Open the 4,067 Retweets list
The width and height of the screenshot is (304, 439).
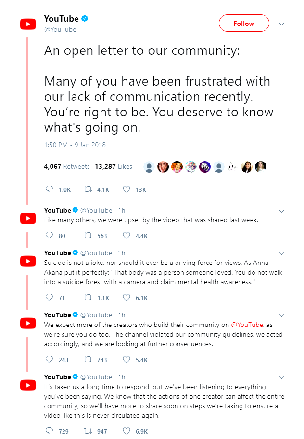[66, 166]
